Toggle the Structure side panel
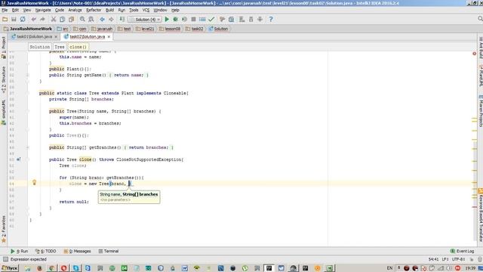483x272 pixels. point(3,79)
